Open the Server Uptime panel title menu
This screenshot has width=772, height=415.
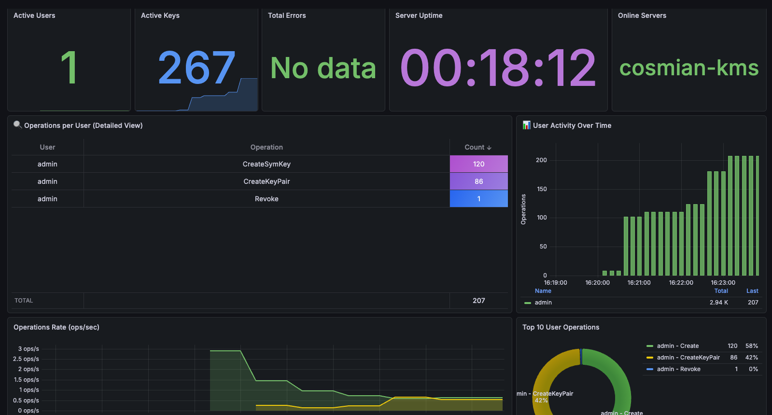(x=419, y=15)
